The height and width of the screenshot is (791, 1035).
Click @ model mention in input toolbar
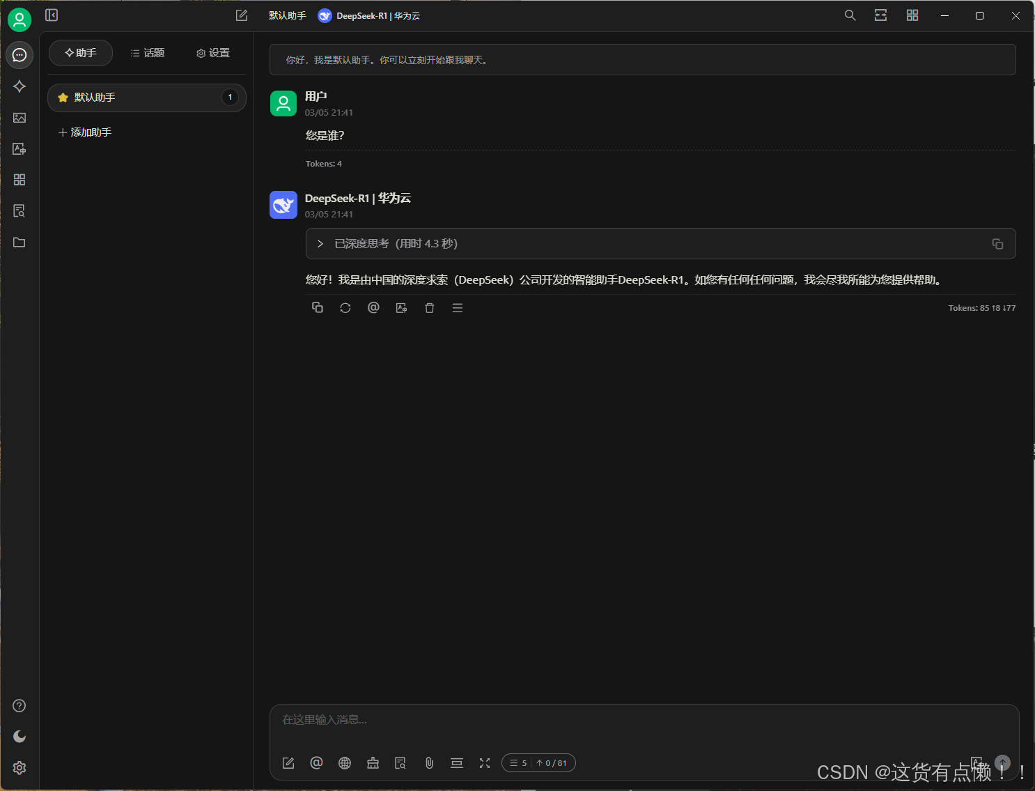(x=316, y=763)
